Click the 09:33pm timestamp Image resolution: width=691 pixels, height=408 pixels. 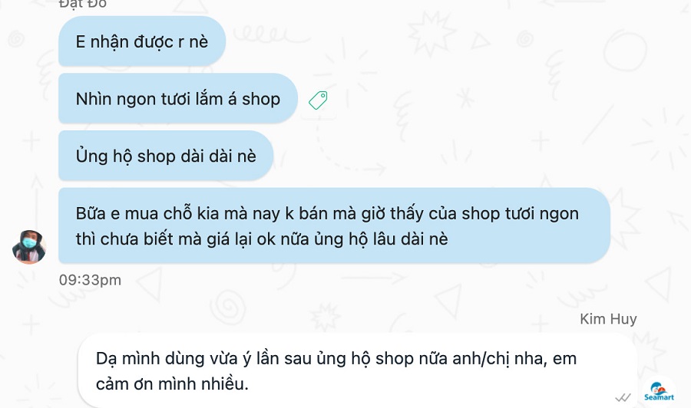90,280
